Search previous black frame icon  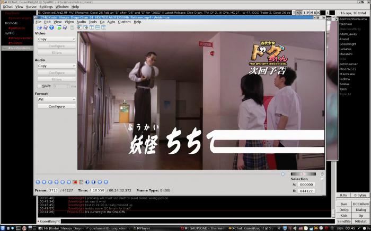click(x=87, y=182)
